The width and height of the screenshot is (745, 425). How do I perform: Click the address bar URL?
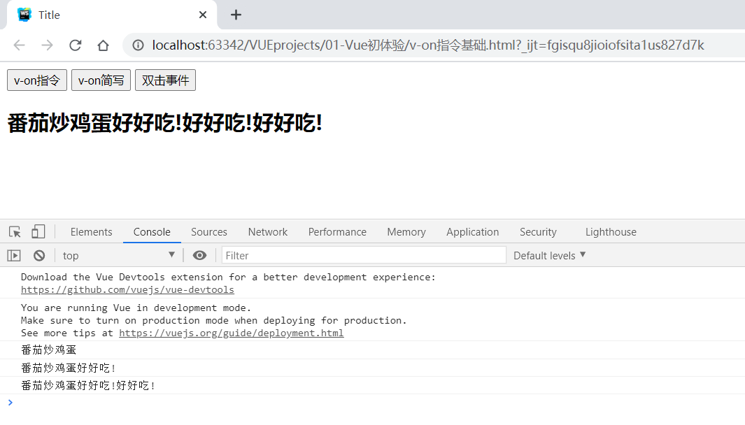point(427,45)
